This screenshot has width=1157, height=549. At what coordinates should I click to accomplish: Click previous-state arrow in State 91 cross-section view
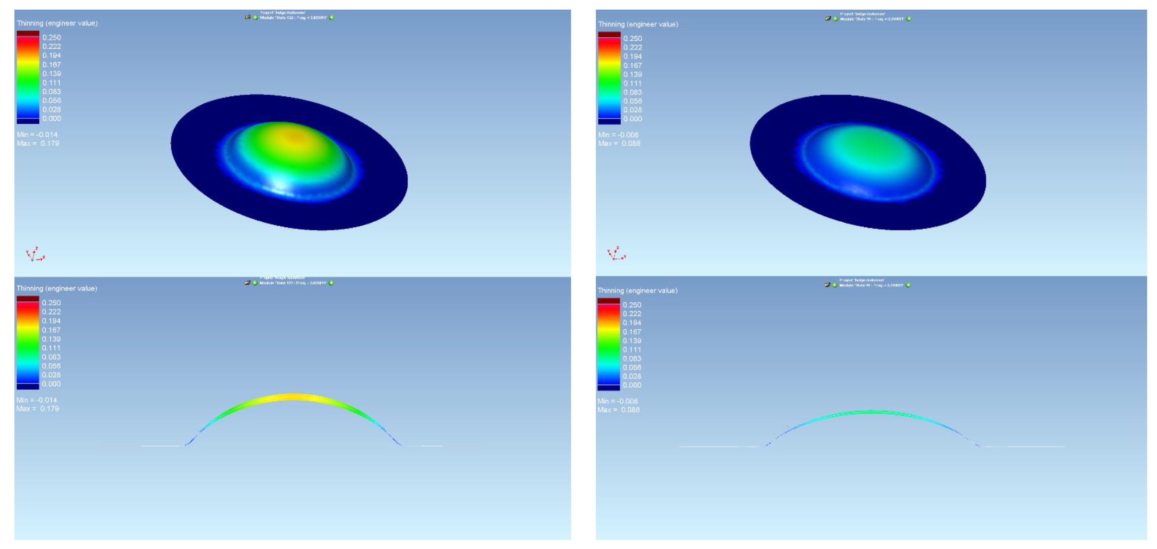(835, 285)
